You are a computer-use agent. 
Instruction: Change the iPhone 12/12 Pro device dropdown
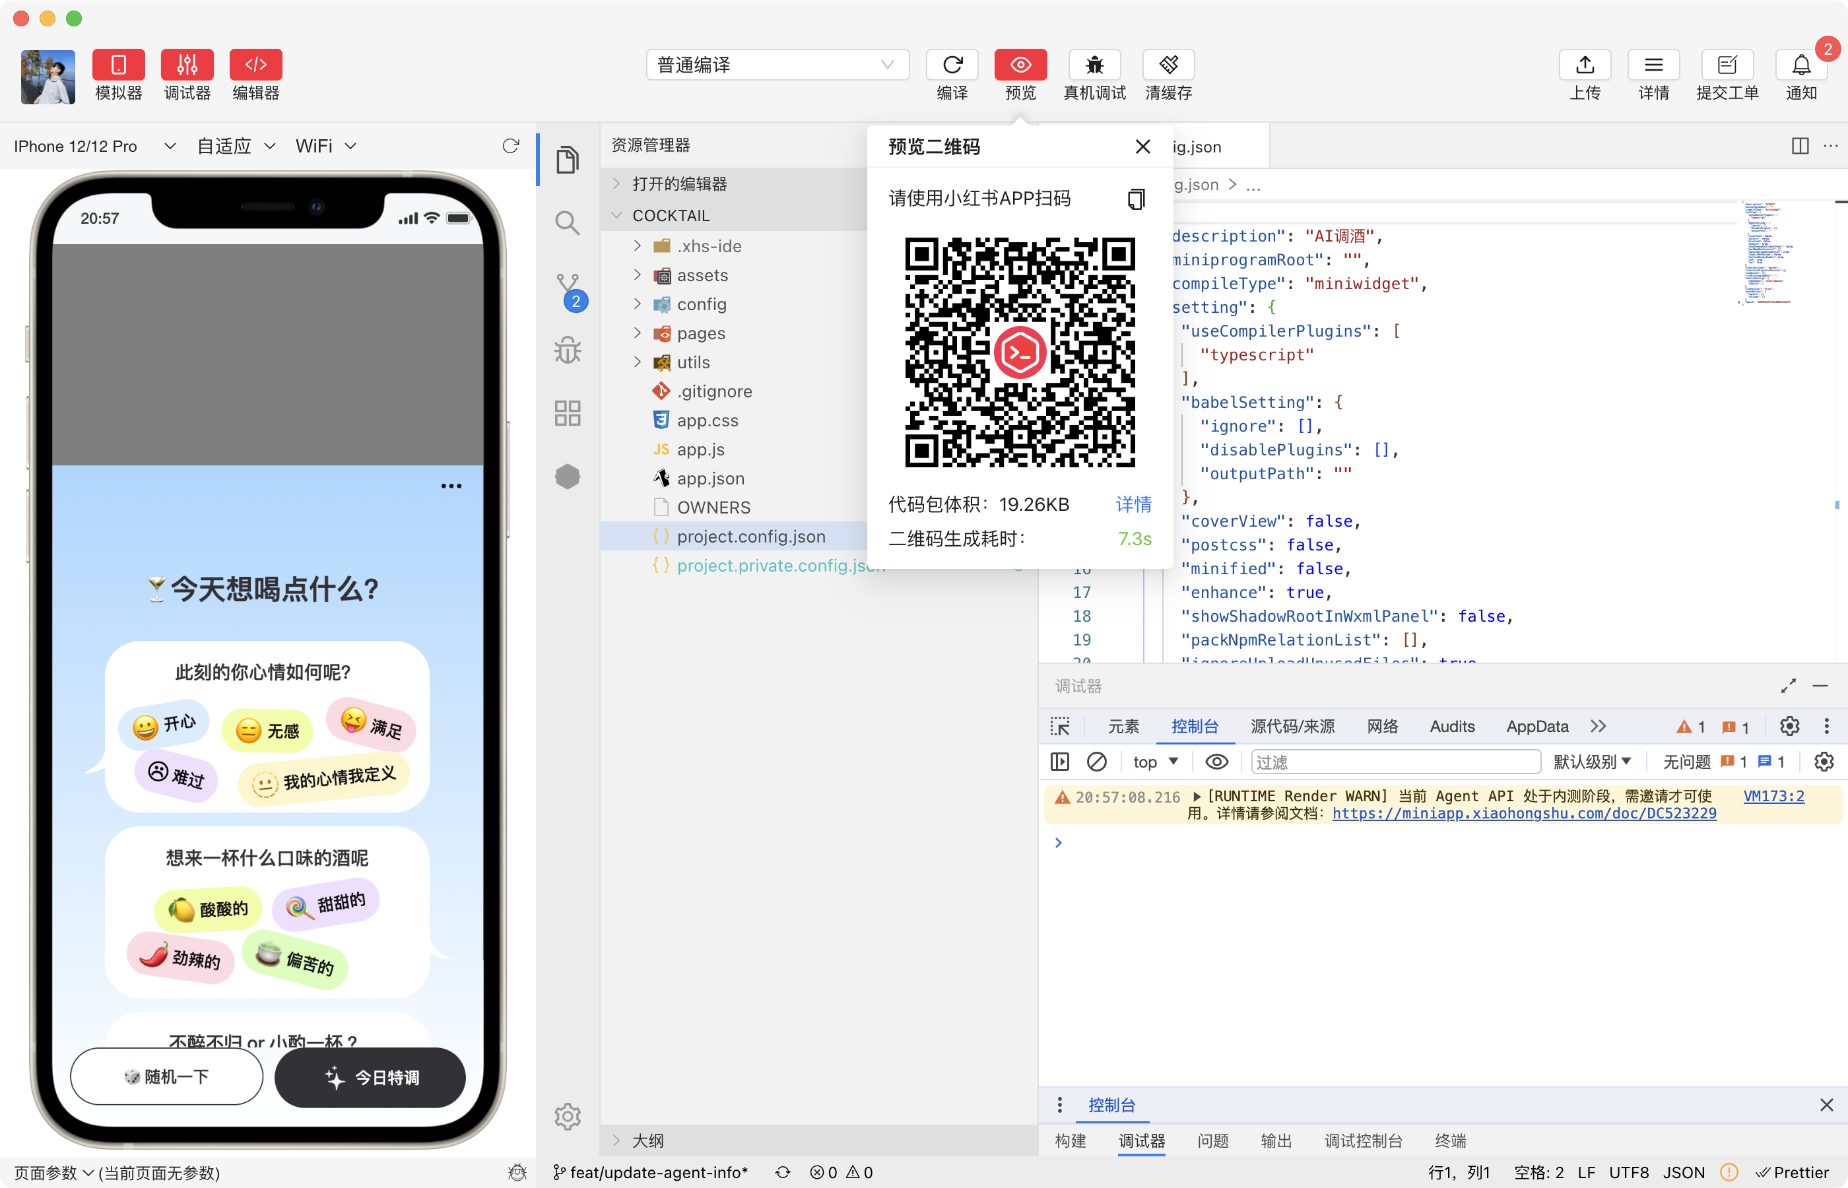94,146
